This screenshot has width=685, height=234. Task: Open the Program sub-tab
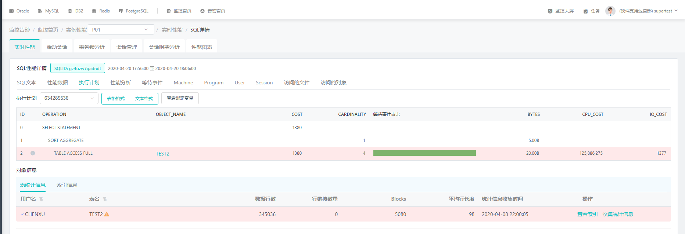click(214, 83)
